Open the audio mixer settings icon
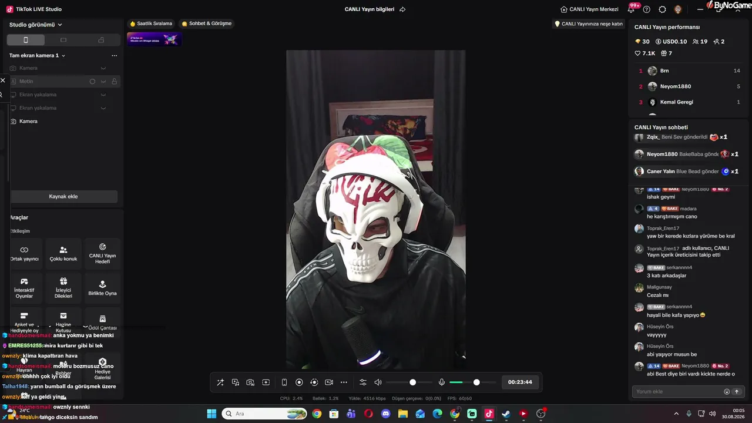The height and width of the screenshot is (423, 752). 362,382
